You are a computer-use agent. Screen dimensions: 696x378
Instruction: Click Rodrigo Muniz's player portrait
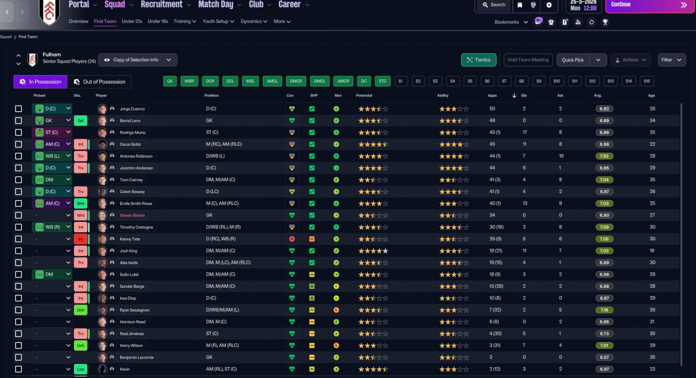click(102, 132)
